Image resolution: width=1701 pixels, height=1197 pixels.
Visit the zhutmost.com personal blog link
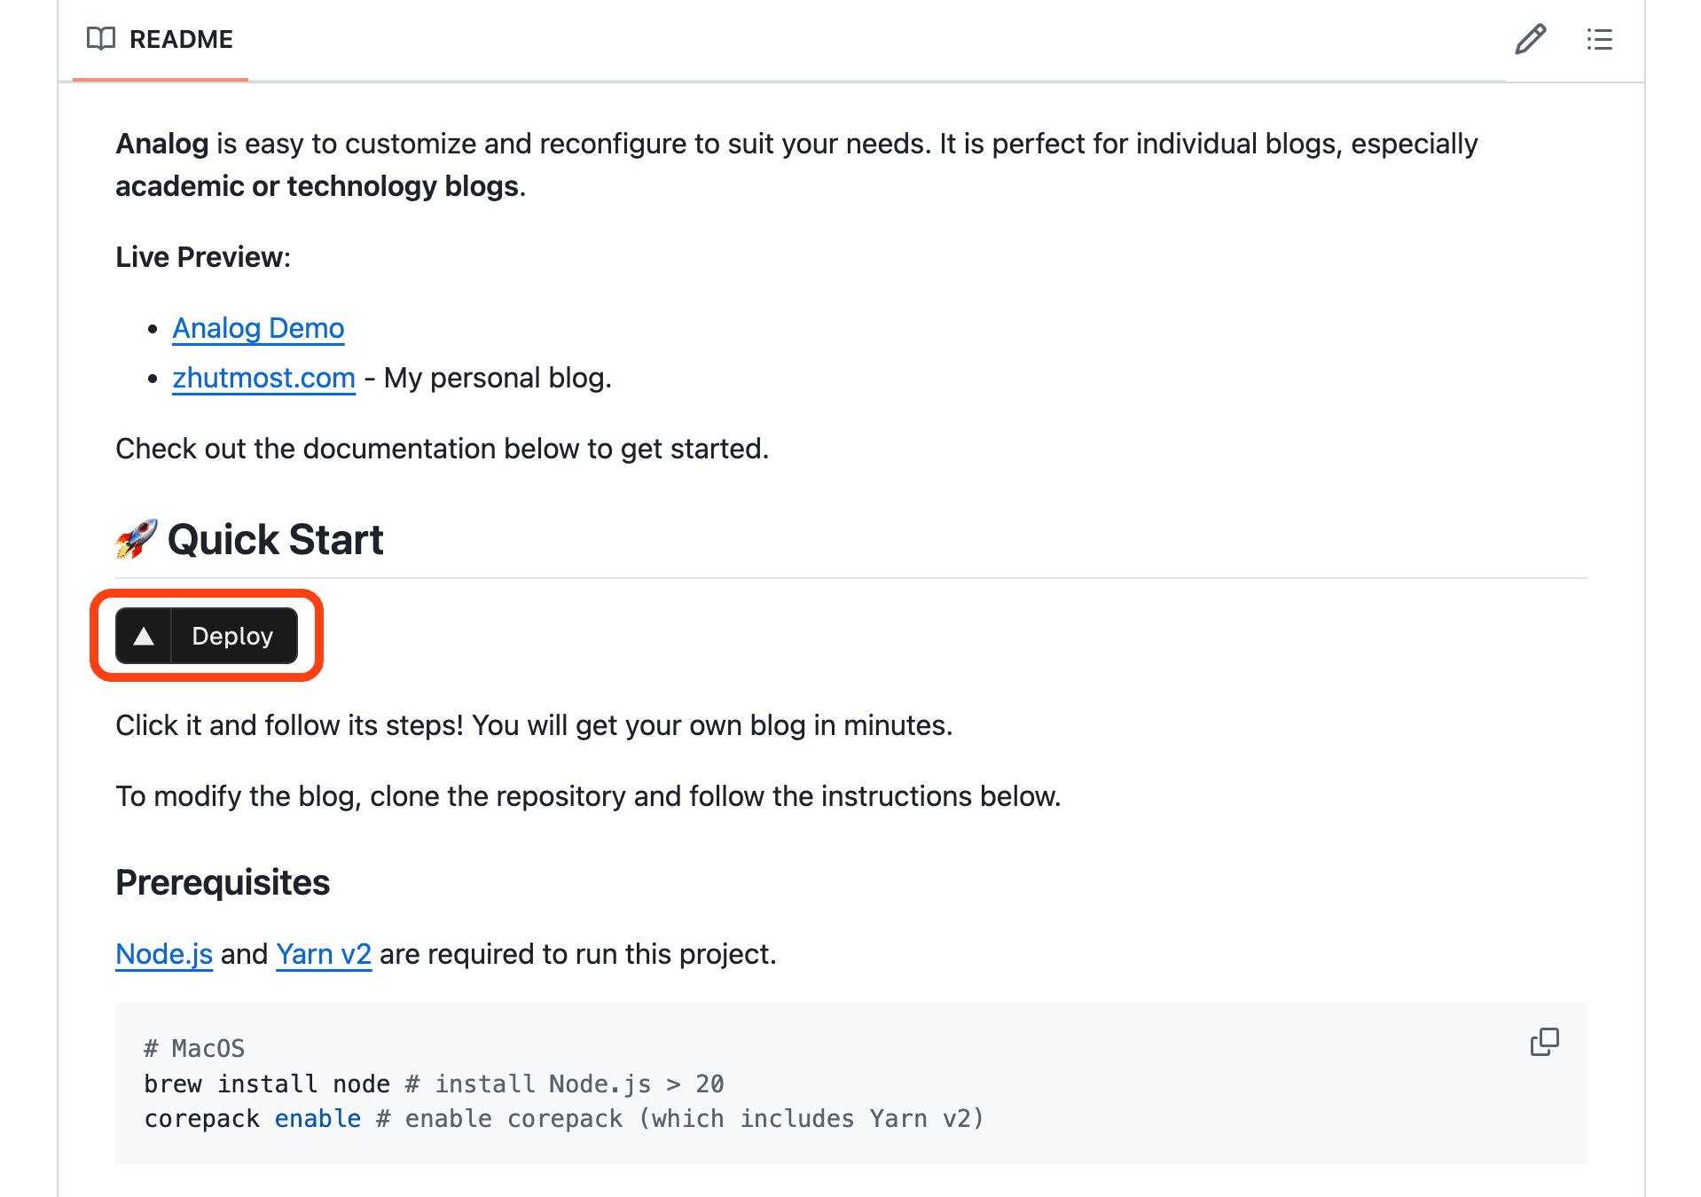click(x=263, y=378)
